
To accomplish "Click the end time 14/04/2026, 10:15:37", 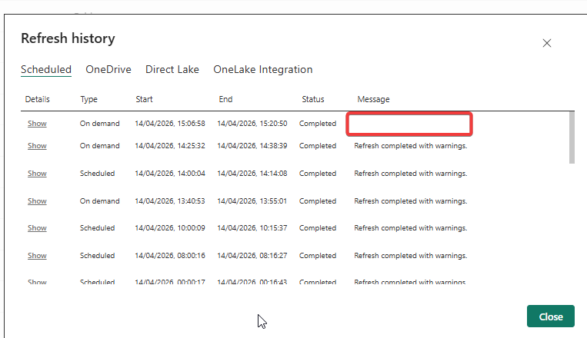I will 252,228.
